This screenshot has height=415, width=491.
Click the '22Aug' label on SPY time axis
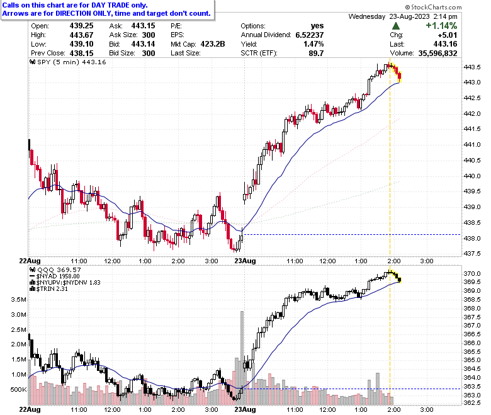(x=30, y=261)
